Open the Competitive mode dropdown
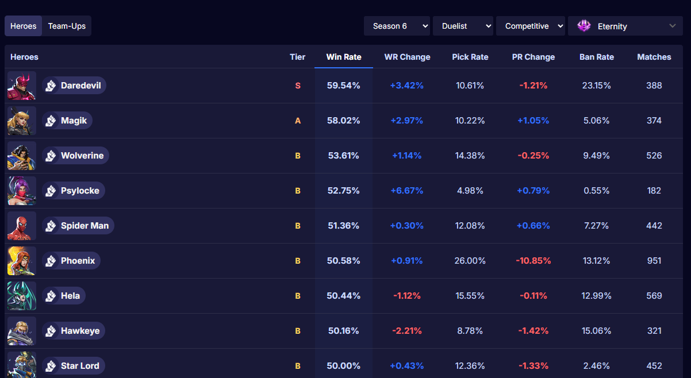Image resolution: width=691 pixels, height=378 pixels. [531, 26]
